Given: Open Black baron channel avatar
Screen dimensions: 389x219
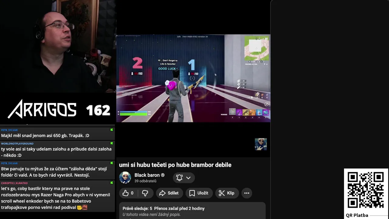Looking at the screenshot, I should click(x=125, y=178).
